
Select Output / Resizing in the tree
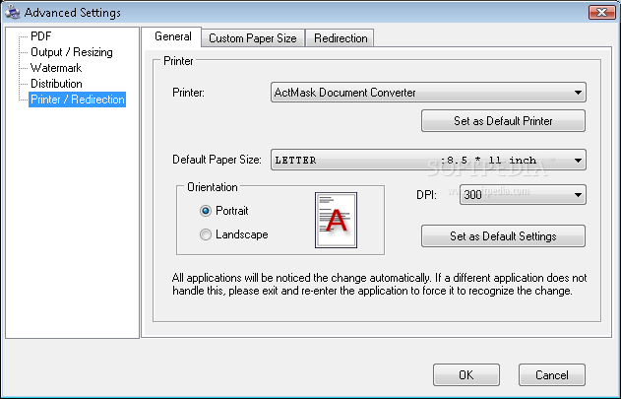(72, 52)
